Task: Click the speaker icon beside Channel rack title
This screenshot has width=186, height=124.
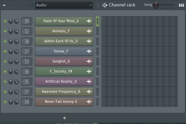Action: coord(105,5)
